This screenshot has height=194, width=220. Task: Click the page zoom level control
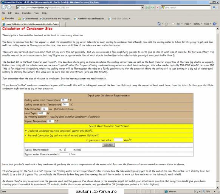(209, 191)
